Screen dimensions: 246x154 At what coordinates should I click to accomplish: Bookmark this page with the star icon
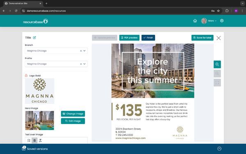point(218,11)
